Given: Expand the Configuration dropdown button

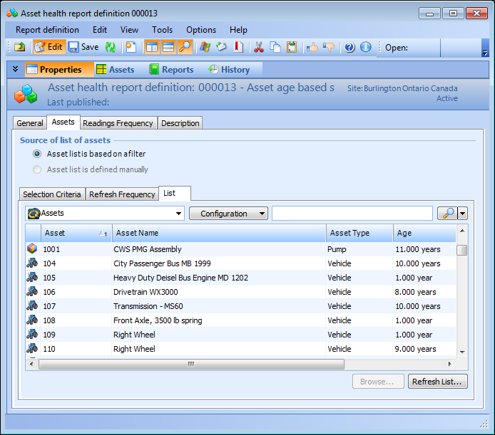Looking at the screenshot, I should click(x=228, y=214).
